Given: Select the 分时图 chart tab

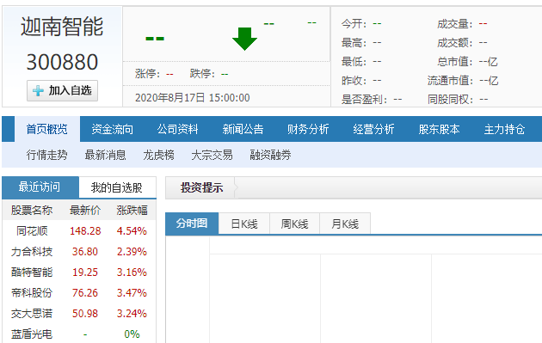Looking at the screenshot, I should click(192, 224).
